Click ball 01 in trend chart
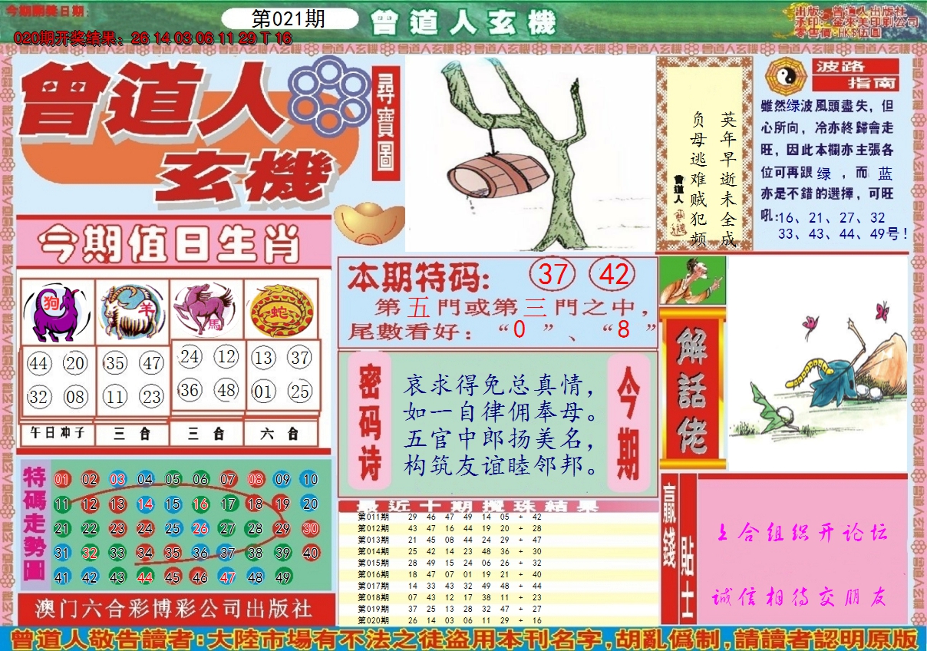Viewport: 927px width, 651px height. point(62,480)
